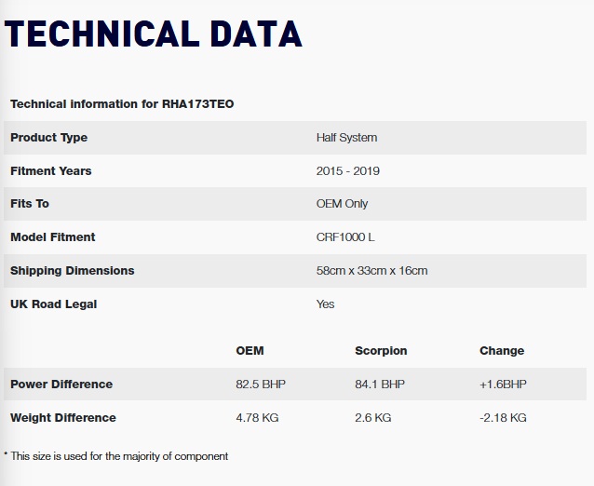Viewport: 594px width, 486px height.
Task: Click the OEM Only value
Action: point(342,204)
